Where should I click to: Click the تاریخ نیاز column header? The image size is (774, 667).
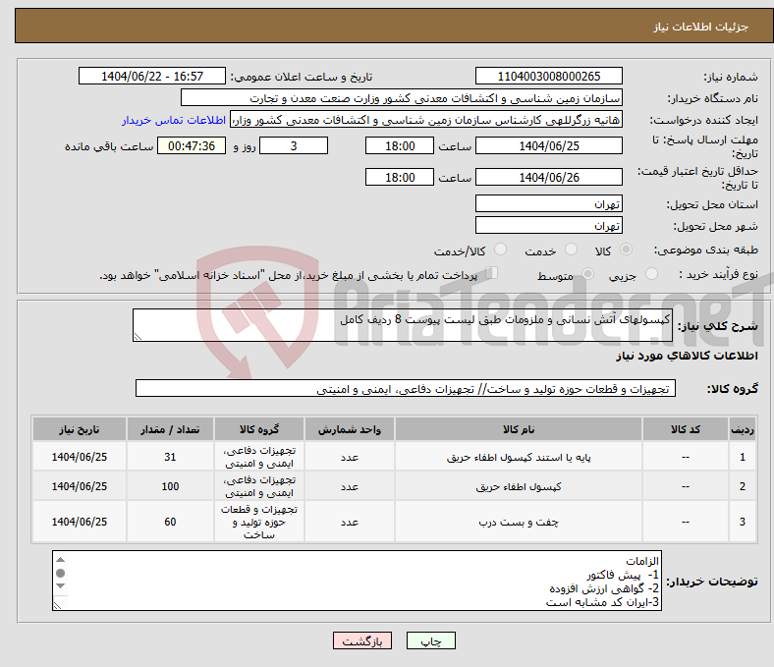80,429
